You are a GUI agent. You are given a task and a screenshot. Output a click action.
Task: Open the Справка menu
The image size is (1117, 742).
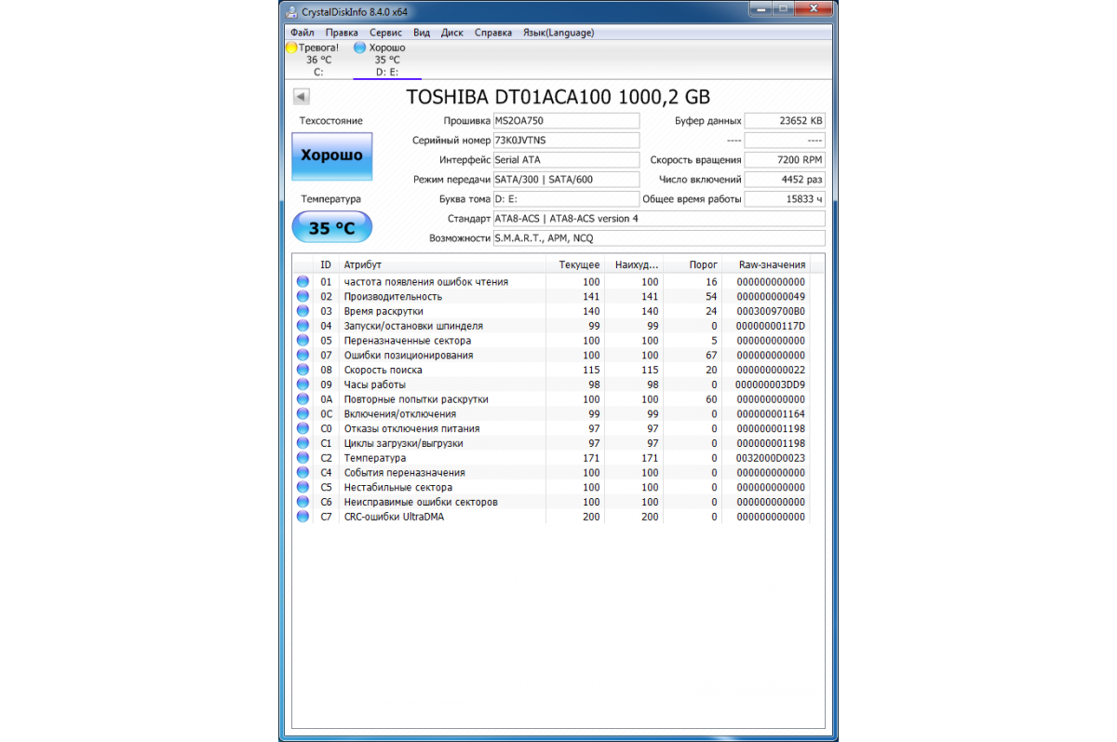pyautogui.click(x=493, y=33)
